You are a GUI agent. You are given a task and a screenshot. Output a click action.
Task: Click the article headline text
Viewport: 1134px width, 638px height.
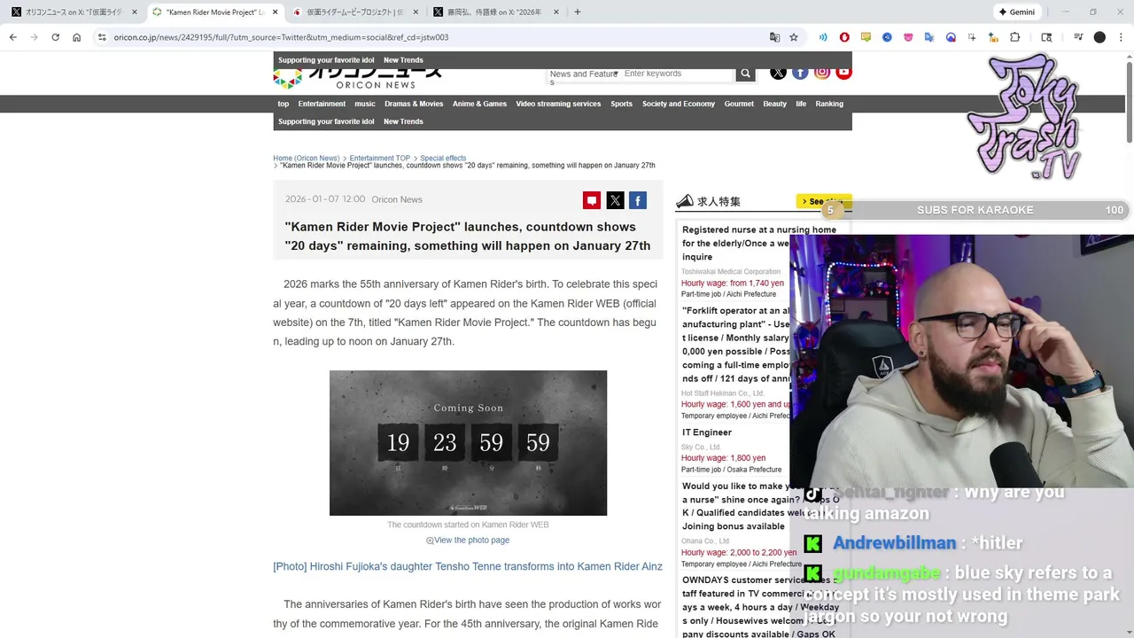(468, 237)
